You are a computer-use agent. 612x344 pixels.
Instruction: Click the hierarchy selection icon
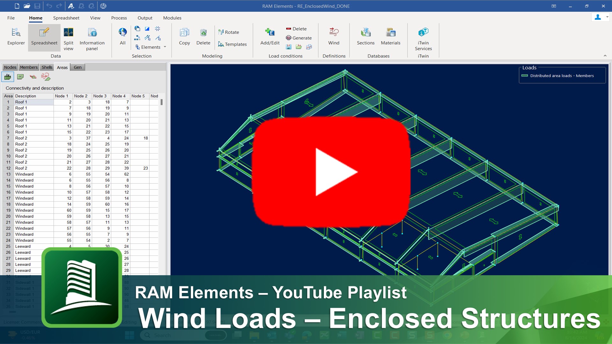point(137,38)
